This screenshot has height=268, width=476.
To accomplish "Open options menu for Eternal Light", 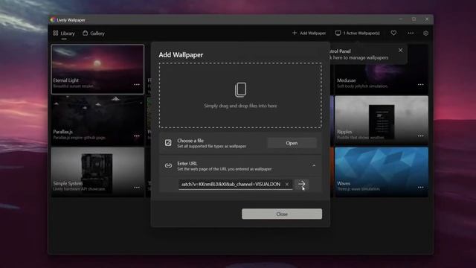I will (137, 85).
